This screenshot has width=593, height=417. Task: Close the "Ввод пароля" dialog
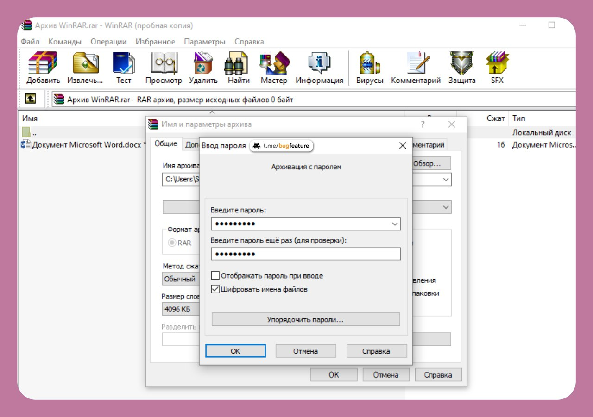pyautogui.click(x=403, y=146)
